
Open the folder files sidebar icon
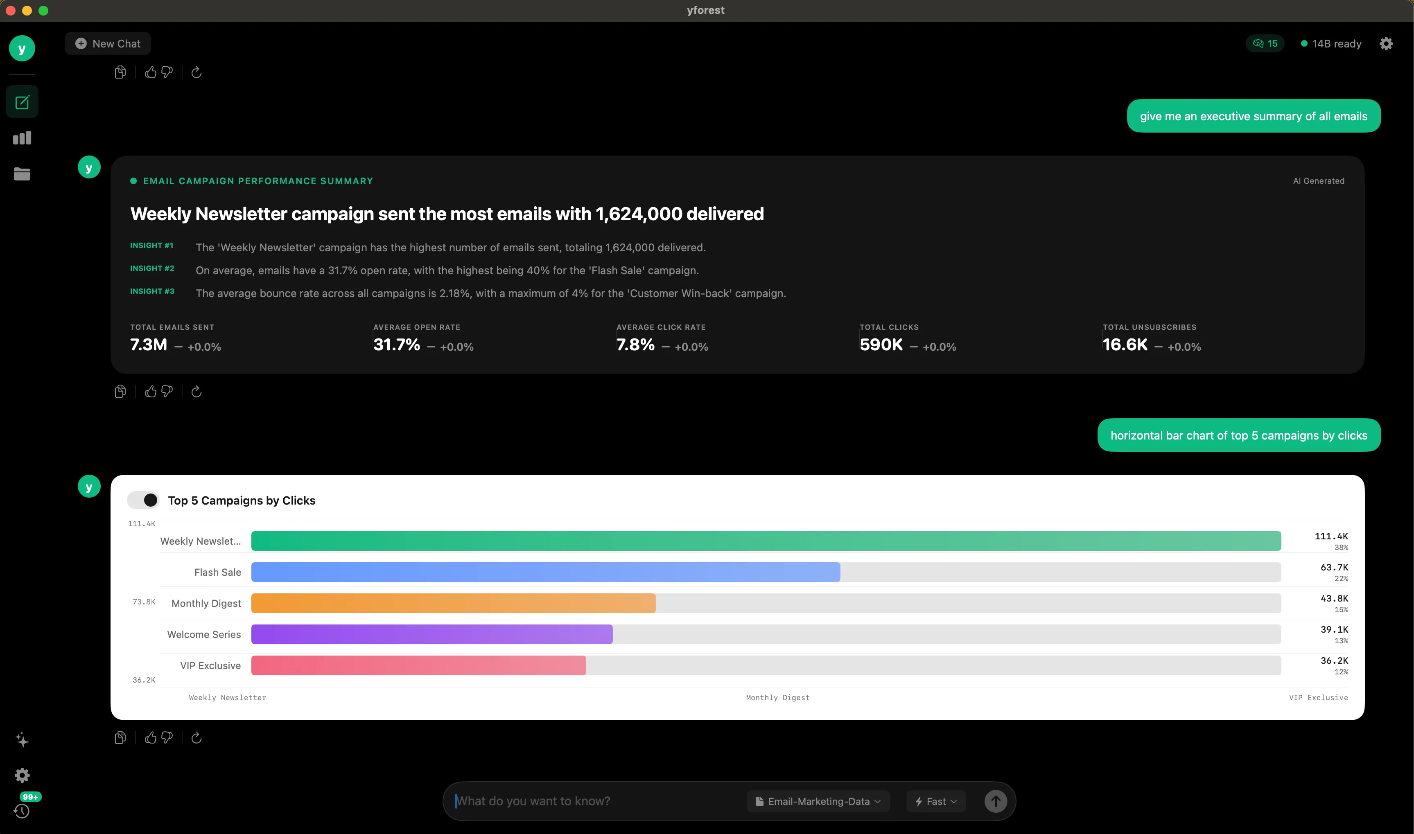[x=22, y=174]
